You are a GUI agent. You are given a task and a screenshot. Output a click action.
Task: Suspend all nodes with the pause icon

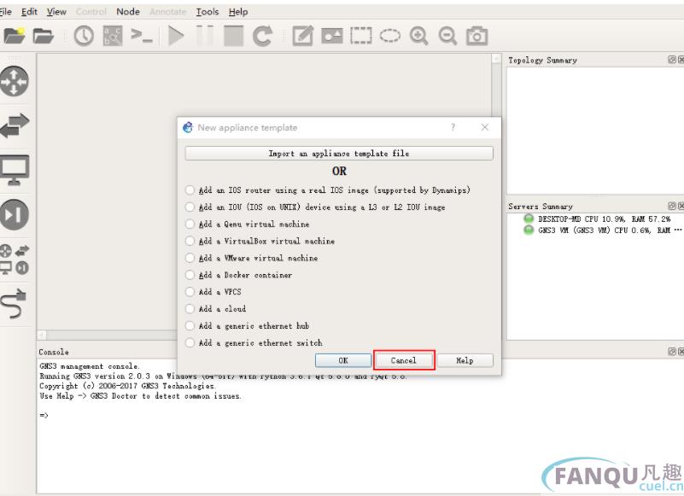coord(205,35)
